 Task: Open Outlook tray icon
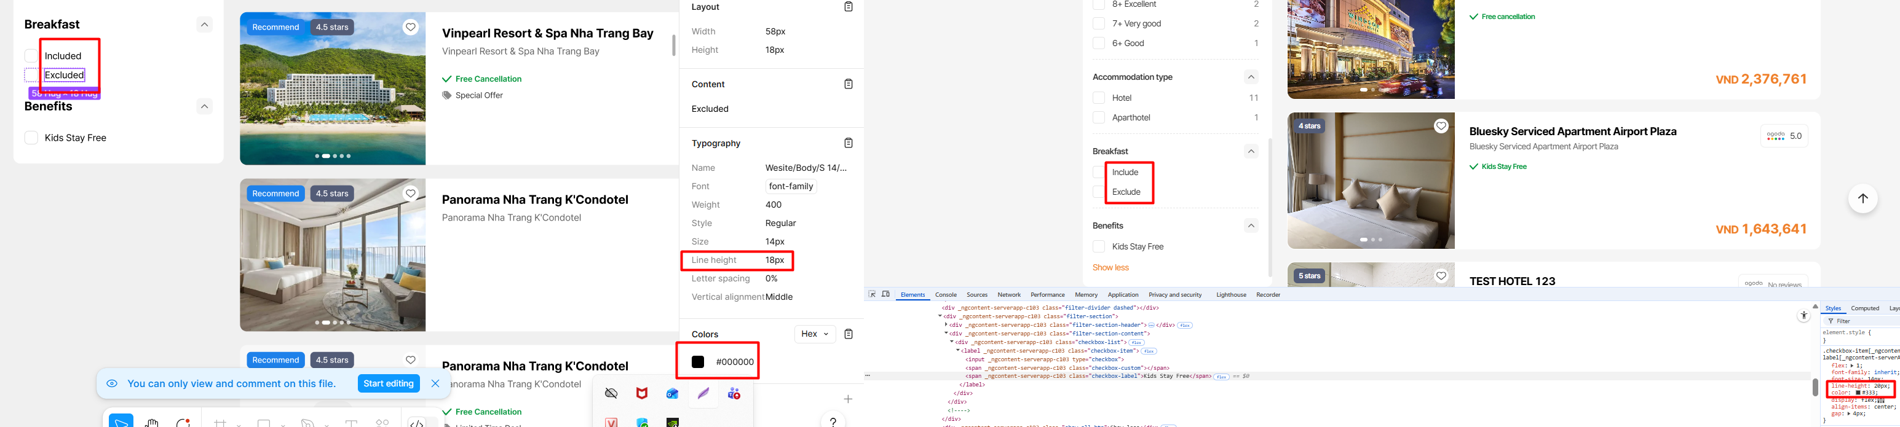tap(673, 394)
